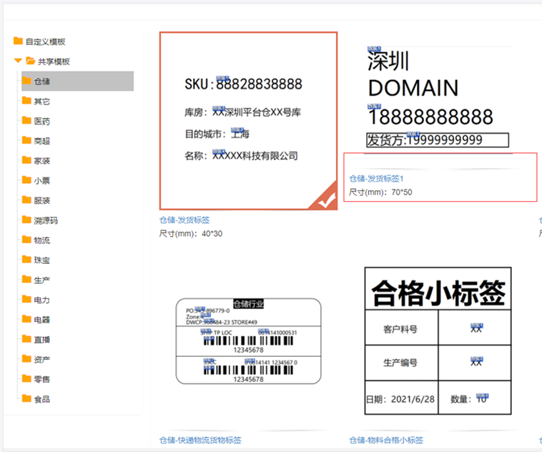Click the 直播 folder icon

[26, 339]
